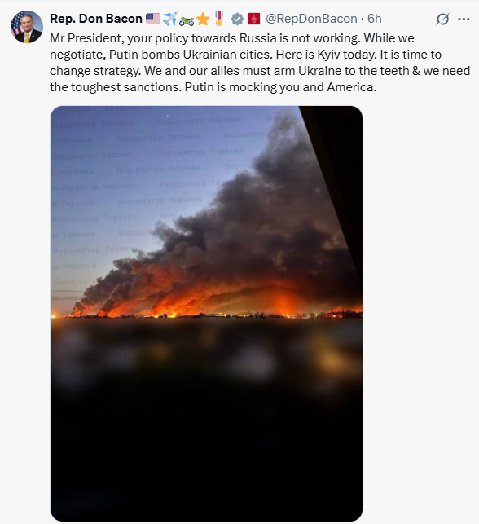Click the @RepDonBacon handle

tap(311, 19)
